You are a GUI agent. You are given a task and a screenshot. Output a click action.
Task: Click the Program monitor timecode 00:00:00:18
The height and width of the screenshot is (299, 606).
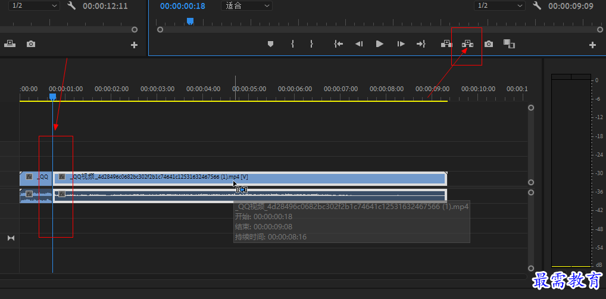point(183,6)
